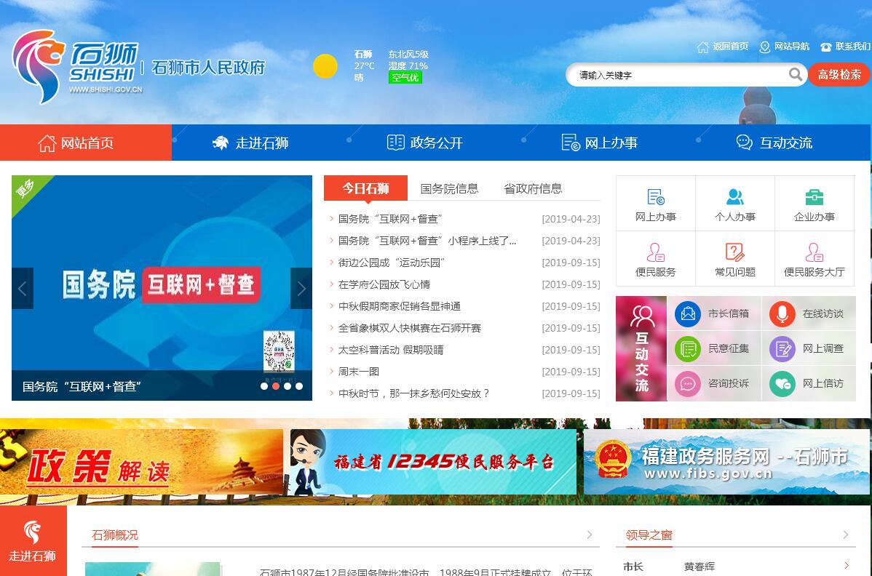The width and height of the screenshot is (872, 576).
Task: Open the 企业办事 briefcase icon
Action: [814, 197]
